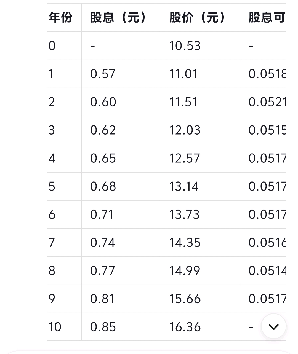Select the stock price 16.36

(185, 327)
